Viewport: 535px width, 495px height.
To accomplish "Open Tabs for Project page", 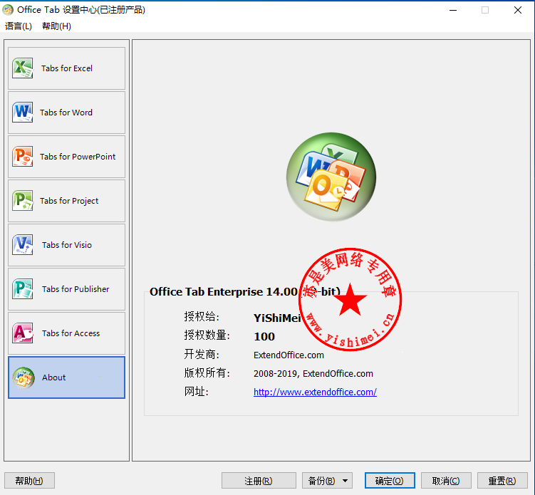I will point(66,201).
